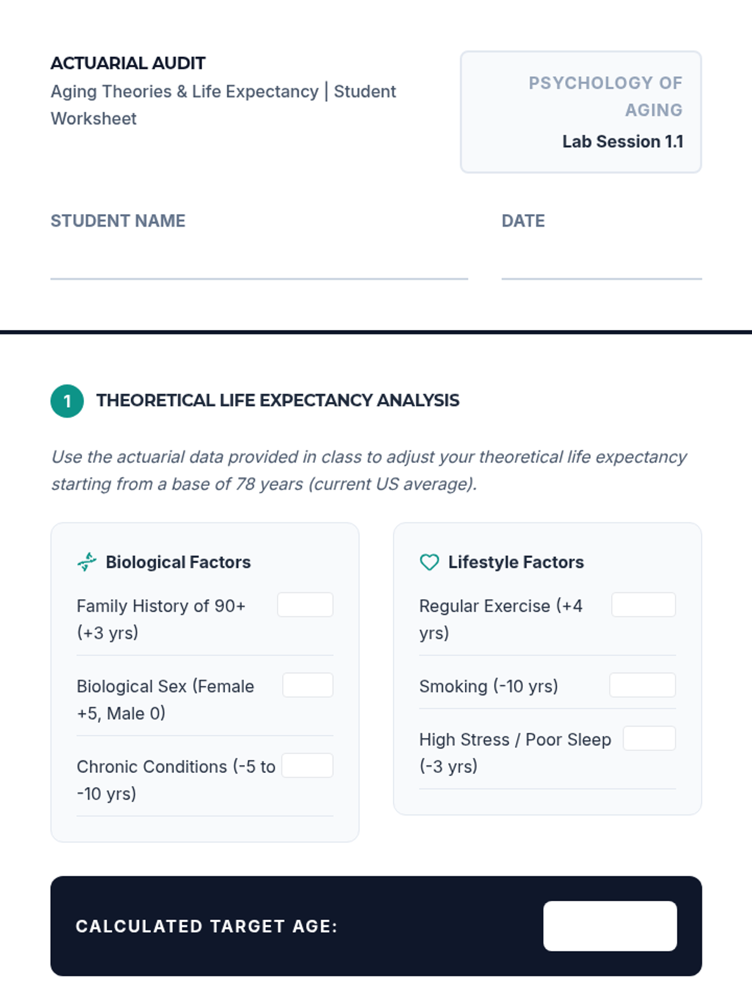Click the Date input line
Screen dimensions: 752x1002
click(602, 263)
